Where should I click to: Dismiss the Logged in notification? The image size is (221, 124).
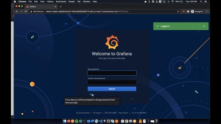tap(204, 26)
